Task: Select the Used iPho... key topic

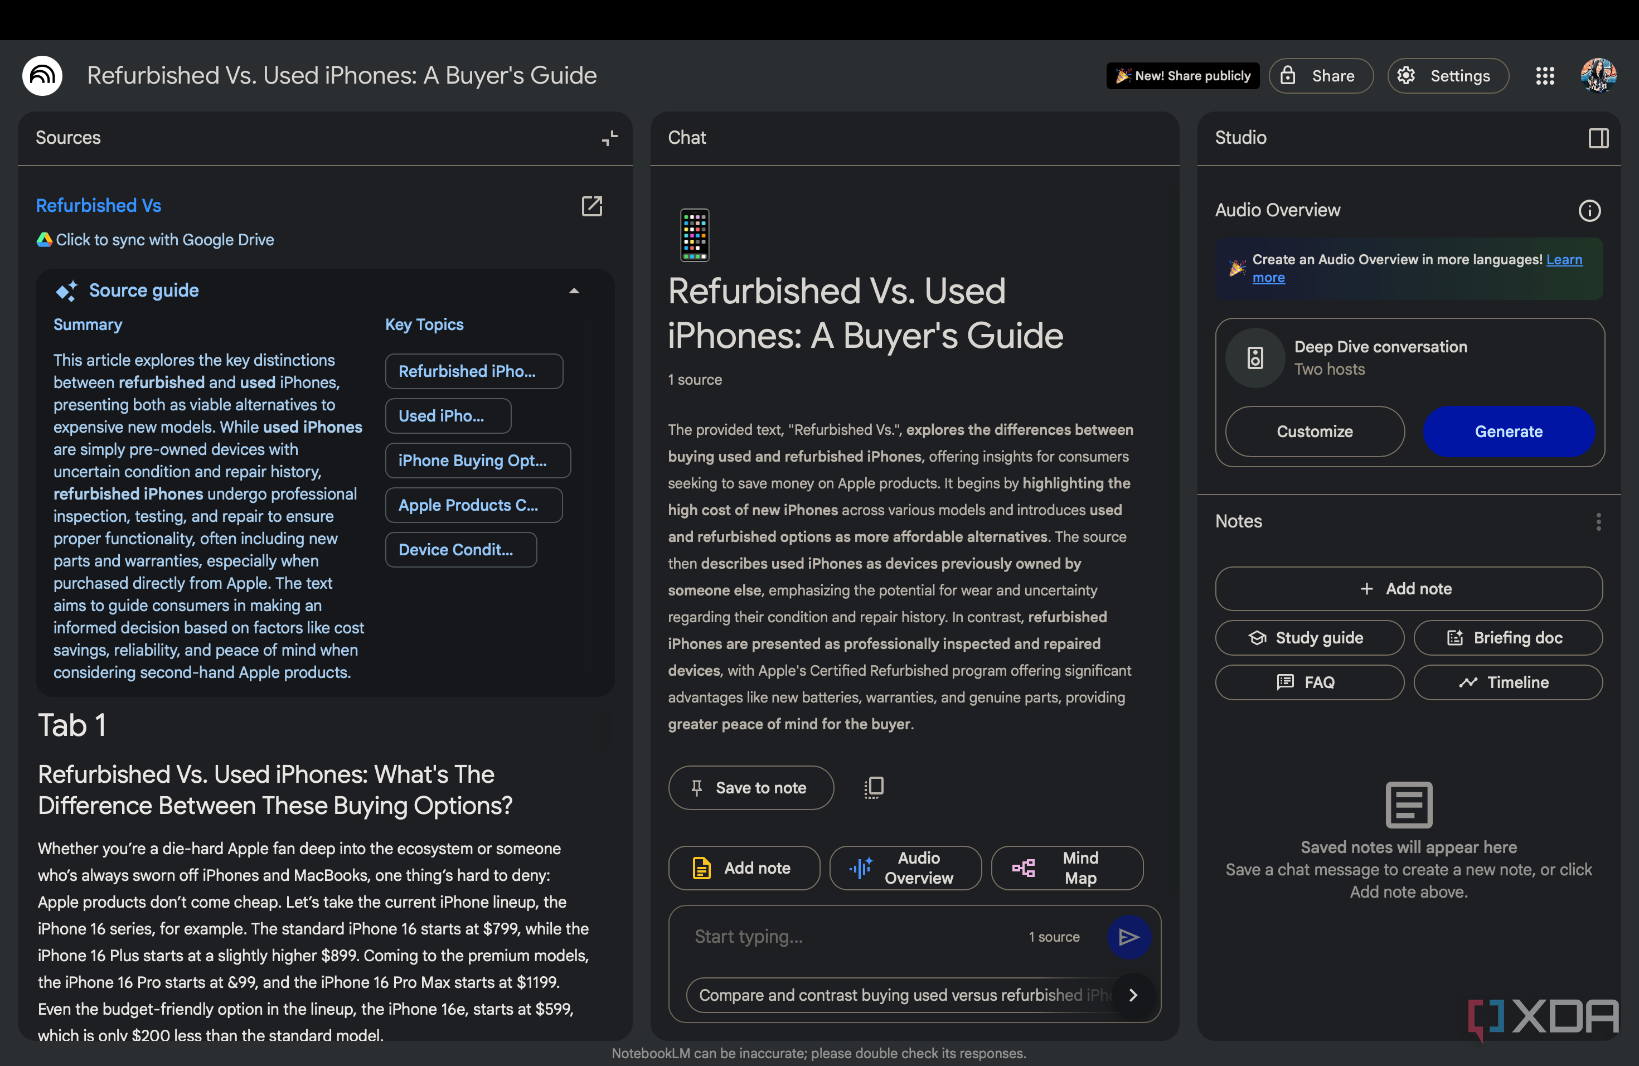Action: point(448,416)
